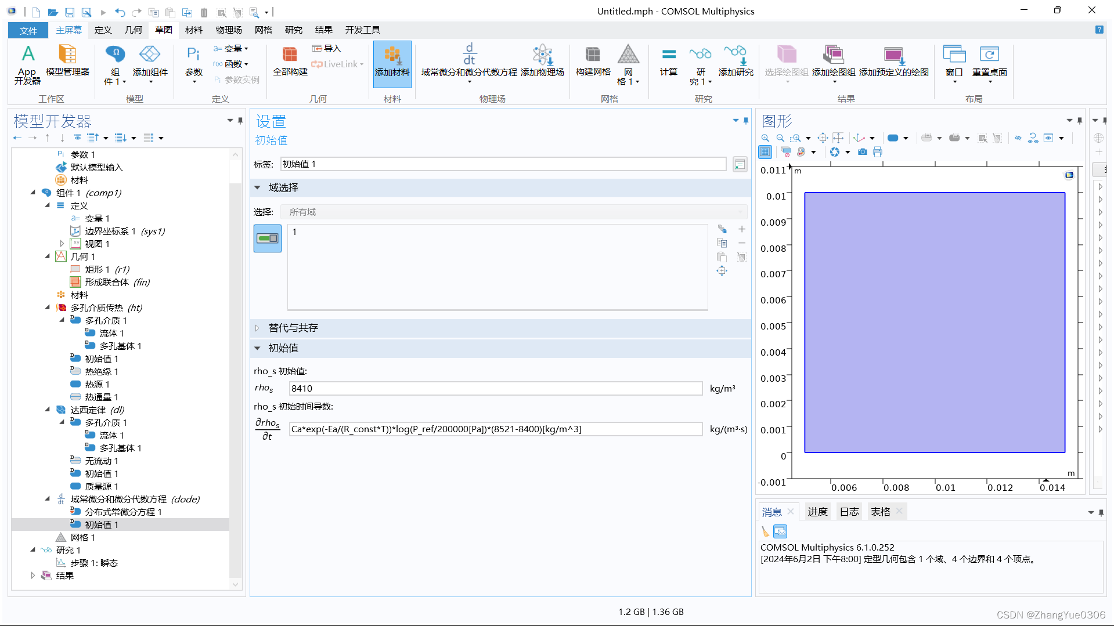Switch to the 几何 ribbon tab
The height and width of the screenshot is (626, 1114).
click(x=133, y=30)
